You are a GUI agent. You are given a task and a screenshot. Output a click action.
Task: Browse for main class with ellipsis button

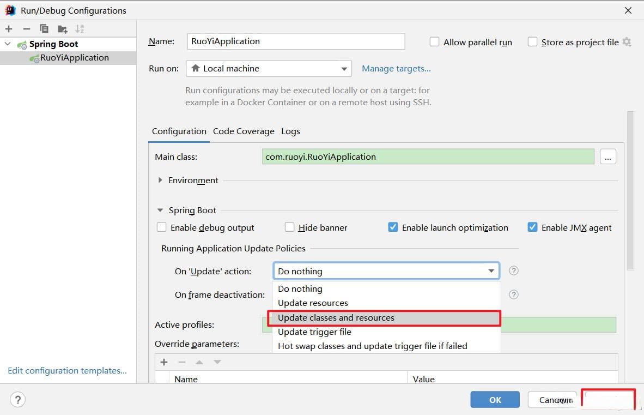coord(608,157)
